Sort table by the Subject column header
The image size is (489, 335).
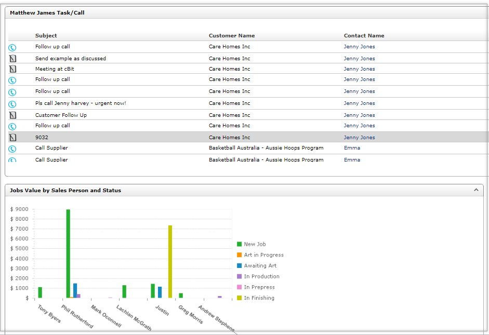click(46, 35)
